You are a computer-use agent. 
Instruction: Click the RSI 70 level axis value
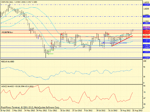tap(144, 67)
